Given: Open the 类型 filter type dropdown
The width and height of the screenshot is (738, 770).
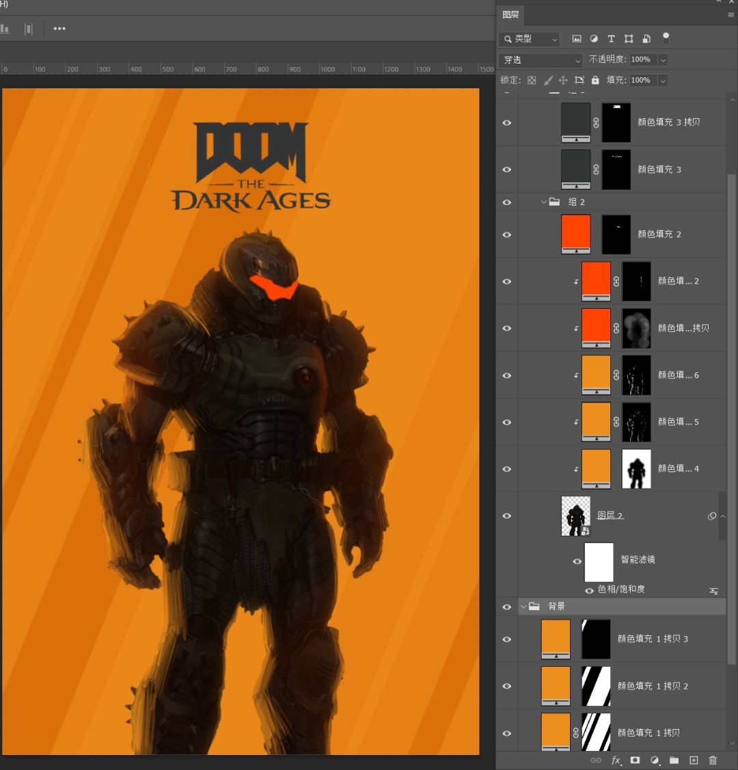Looking at the screenshot, I should click(x=530, y=39).
